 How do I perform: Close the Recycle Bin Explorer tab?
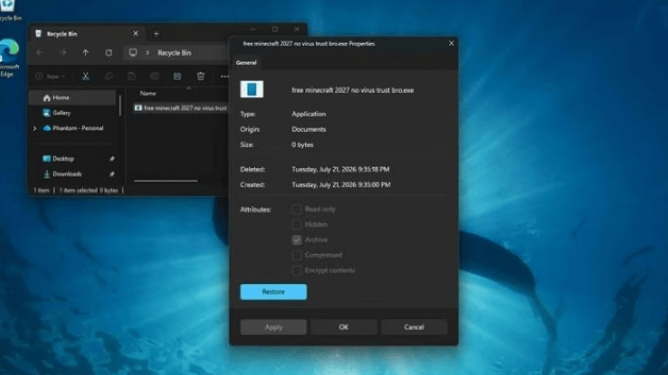pos(136,34)
